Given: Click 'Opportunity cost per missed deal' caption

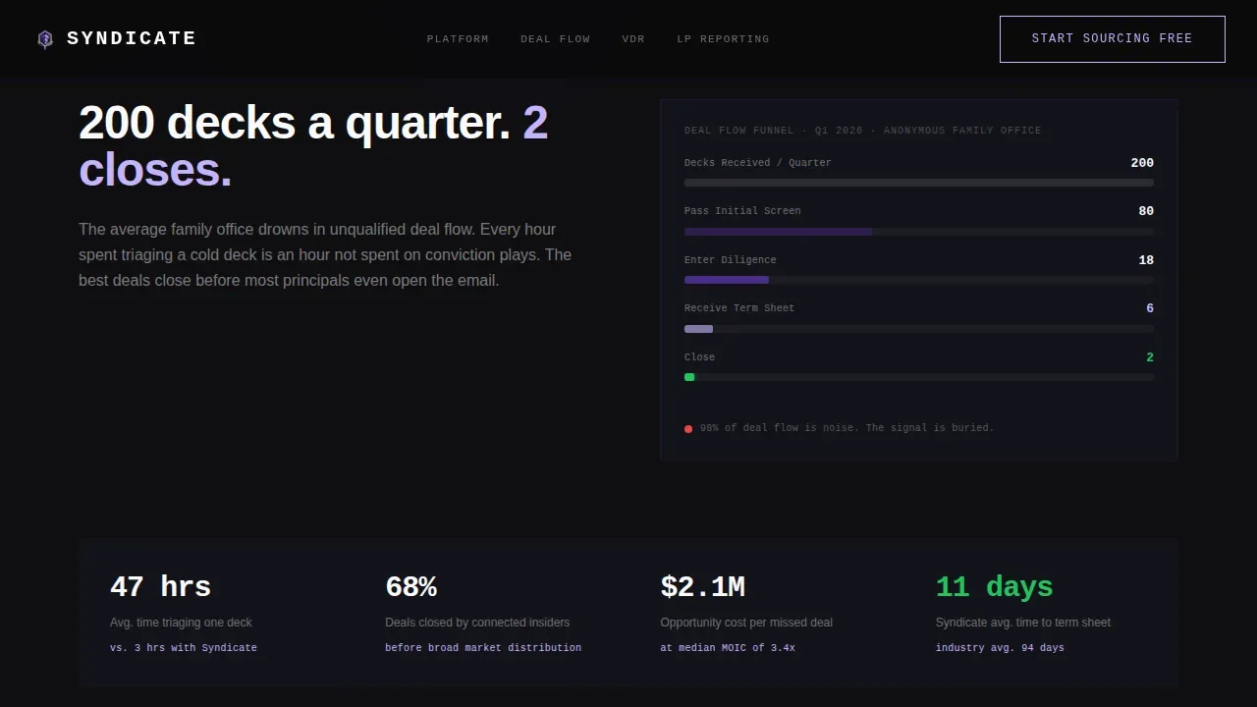Looking at the screenshot, I should point(746,623).
